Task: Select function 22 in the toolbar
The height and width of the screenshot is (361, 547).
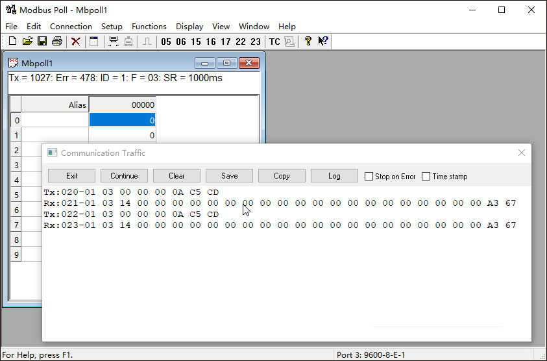Action: 241,42
